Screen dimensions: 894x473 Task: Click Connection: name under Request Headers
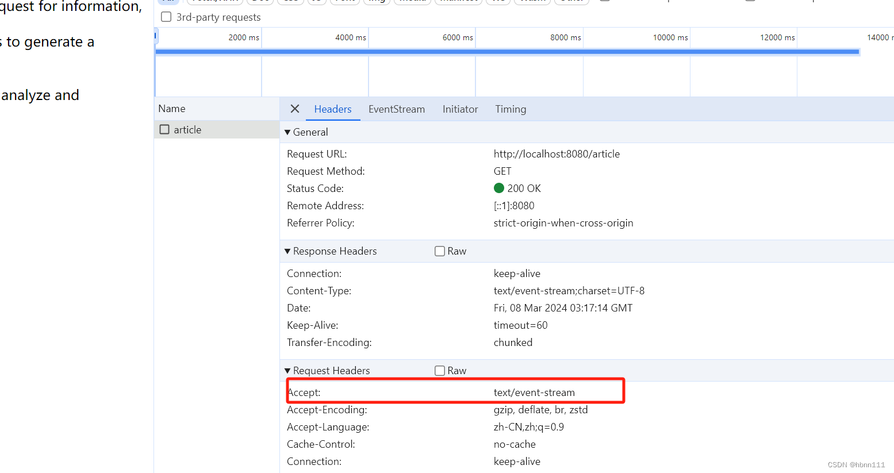pyautogui.click(x=314, y=462)
